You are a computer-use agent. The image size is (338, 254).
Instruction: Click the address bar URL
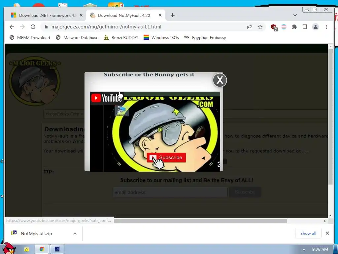[106, 27]
